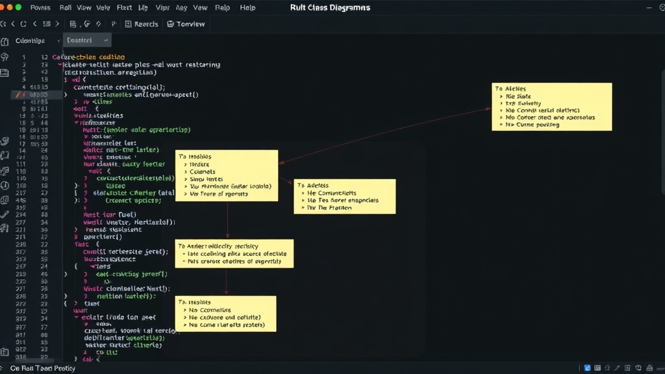Click the sidebar icon beside line 4 85
The width and height of the screenshot is (665, 374).
coord(5,200)
